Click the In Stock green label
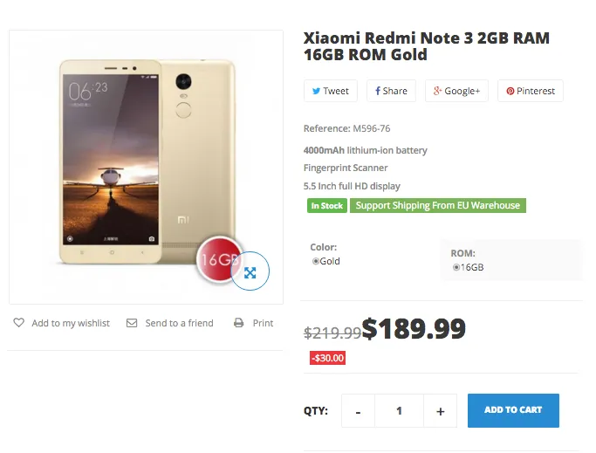 point(326,206)
